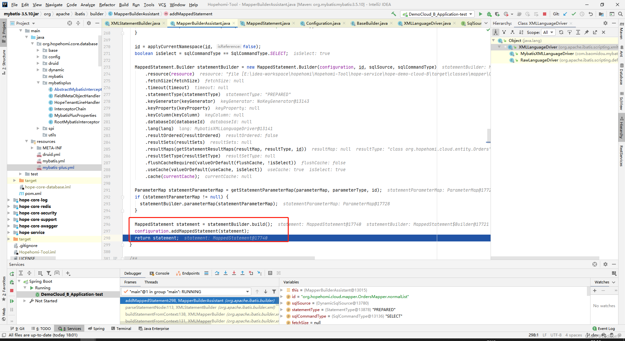The image size is (625, 341).
Task: Select mybatis-plus.yml in the Project tree
Action: coord(58,168)
